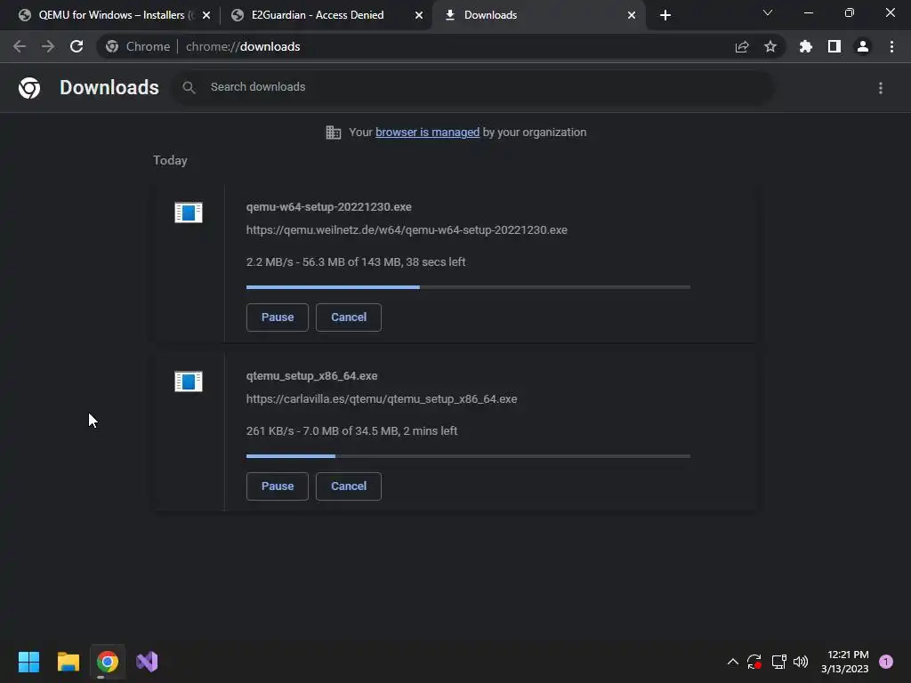The width and height of the screenshot is (911, 683).
Task: Click the Today date heading
Action: 170,160
